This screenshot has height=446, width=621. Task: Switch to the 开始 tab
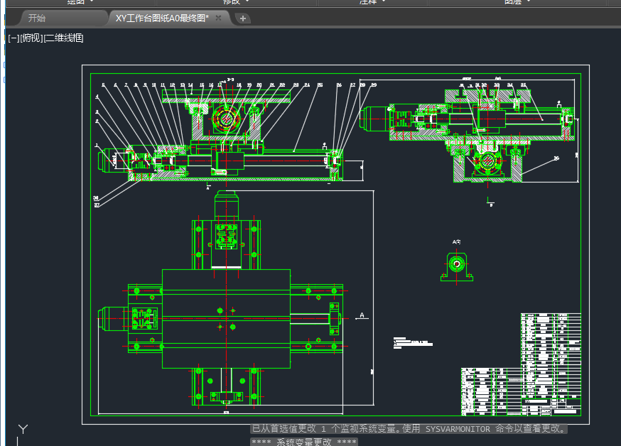click(x=37, y=18)
